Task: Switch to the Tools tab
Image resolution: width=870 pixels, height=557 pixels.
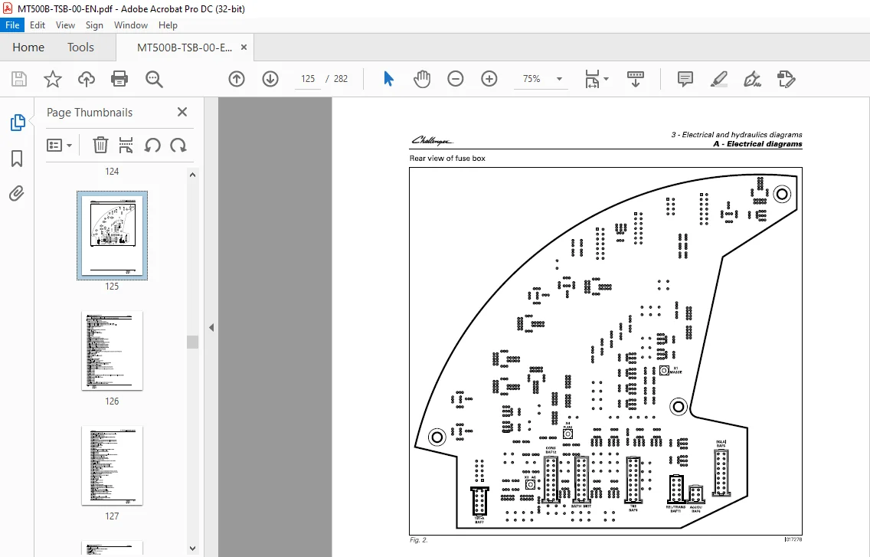Action: click(x=80, y=48)
